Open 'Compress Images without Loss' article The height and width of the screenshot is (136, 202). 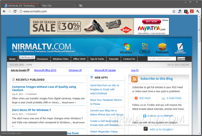click(x=44, y=88)
